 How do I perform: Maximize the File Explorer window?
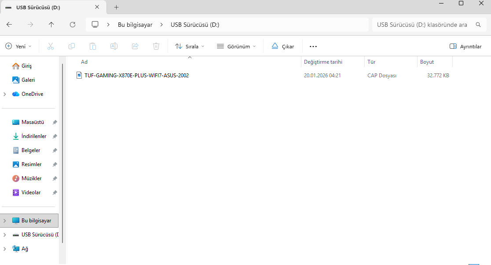(x=461, y=3)
